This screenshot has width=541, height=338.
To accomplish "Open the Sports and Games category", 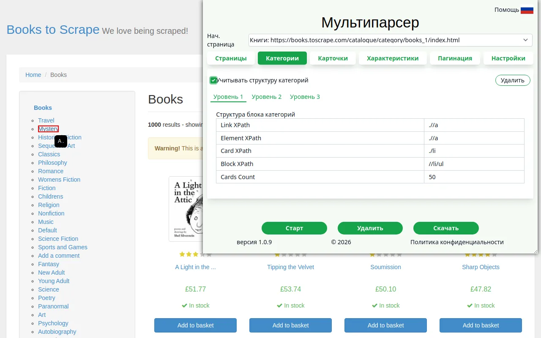I will point(63,247).
